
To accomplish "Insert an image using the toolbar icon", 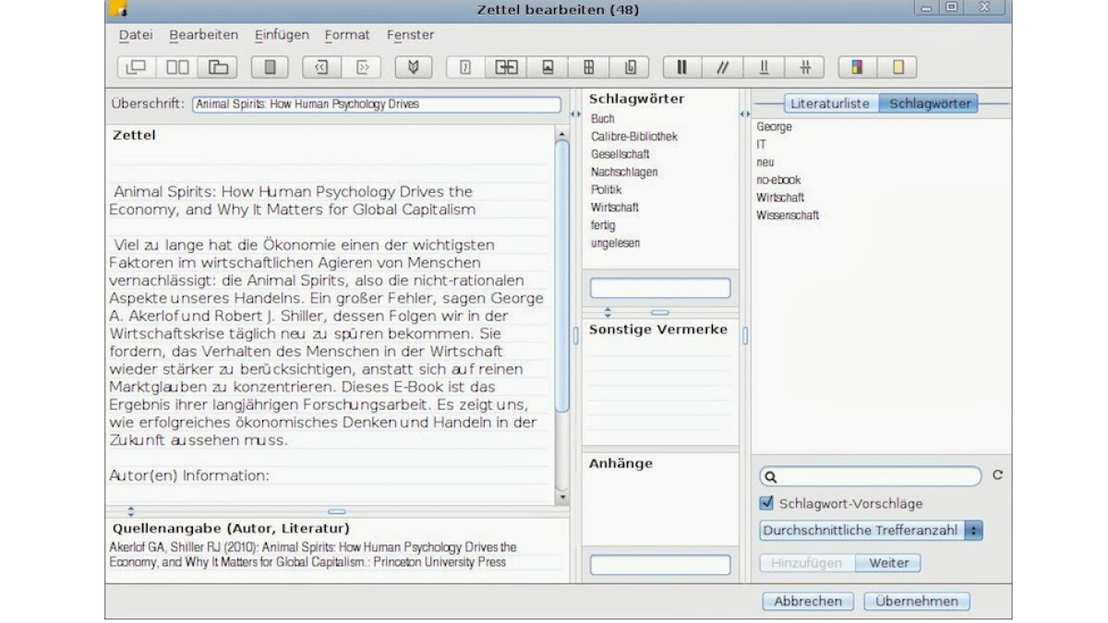I will [x=548, y=66].
